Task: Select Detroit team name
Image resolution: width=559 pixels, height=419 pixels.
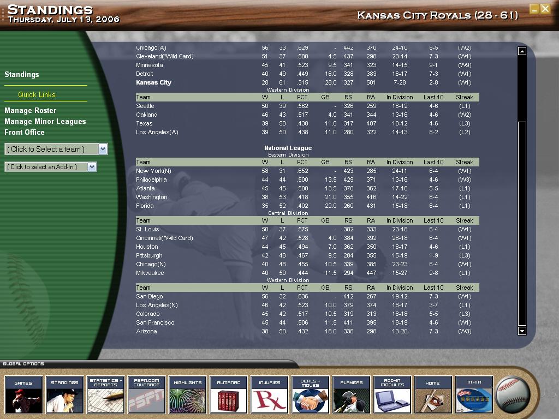Action: (x=144, y=74)
